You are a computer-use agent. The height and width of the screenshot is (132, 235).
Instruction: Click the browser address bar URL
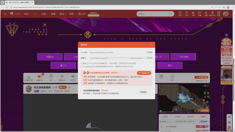[46, 7]
